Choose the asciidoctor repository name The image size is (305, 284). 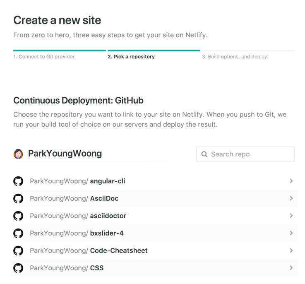coord(108,216)
